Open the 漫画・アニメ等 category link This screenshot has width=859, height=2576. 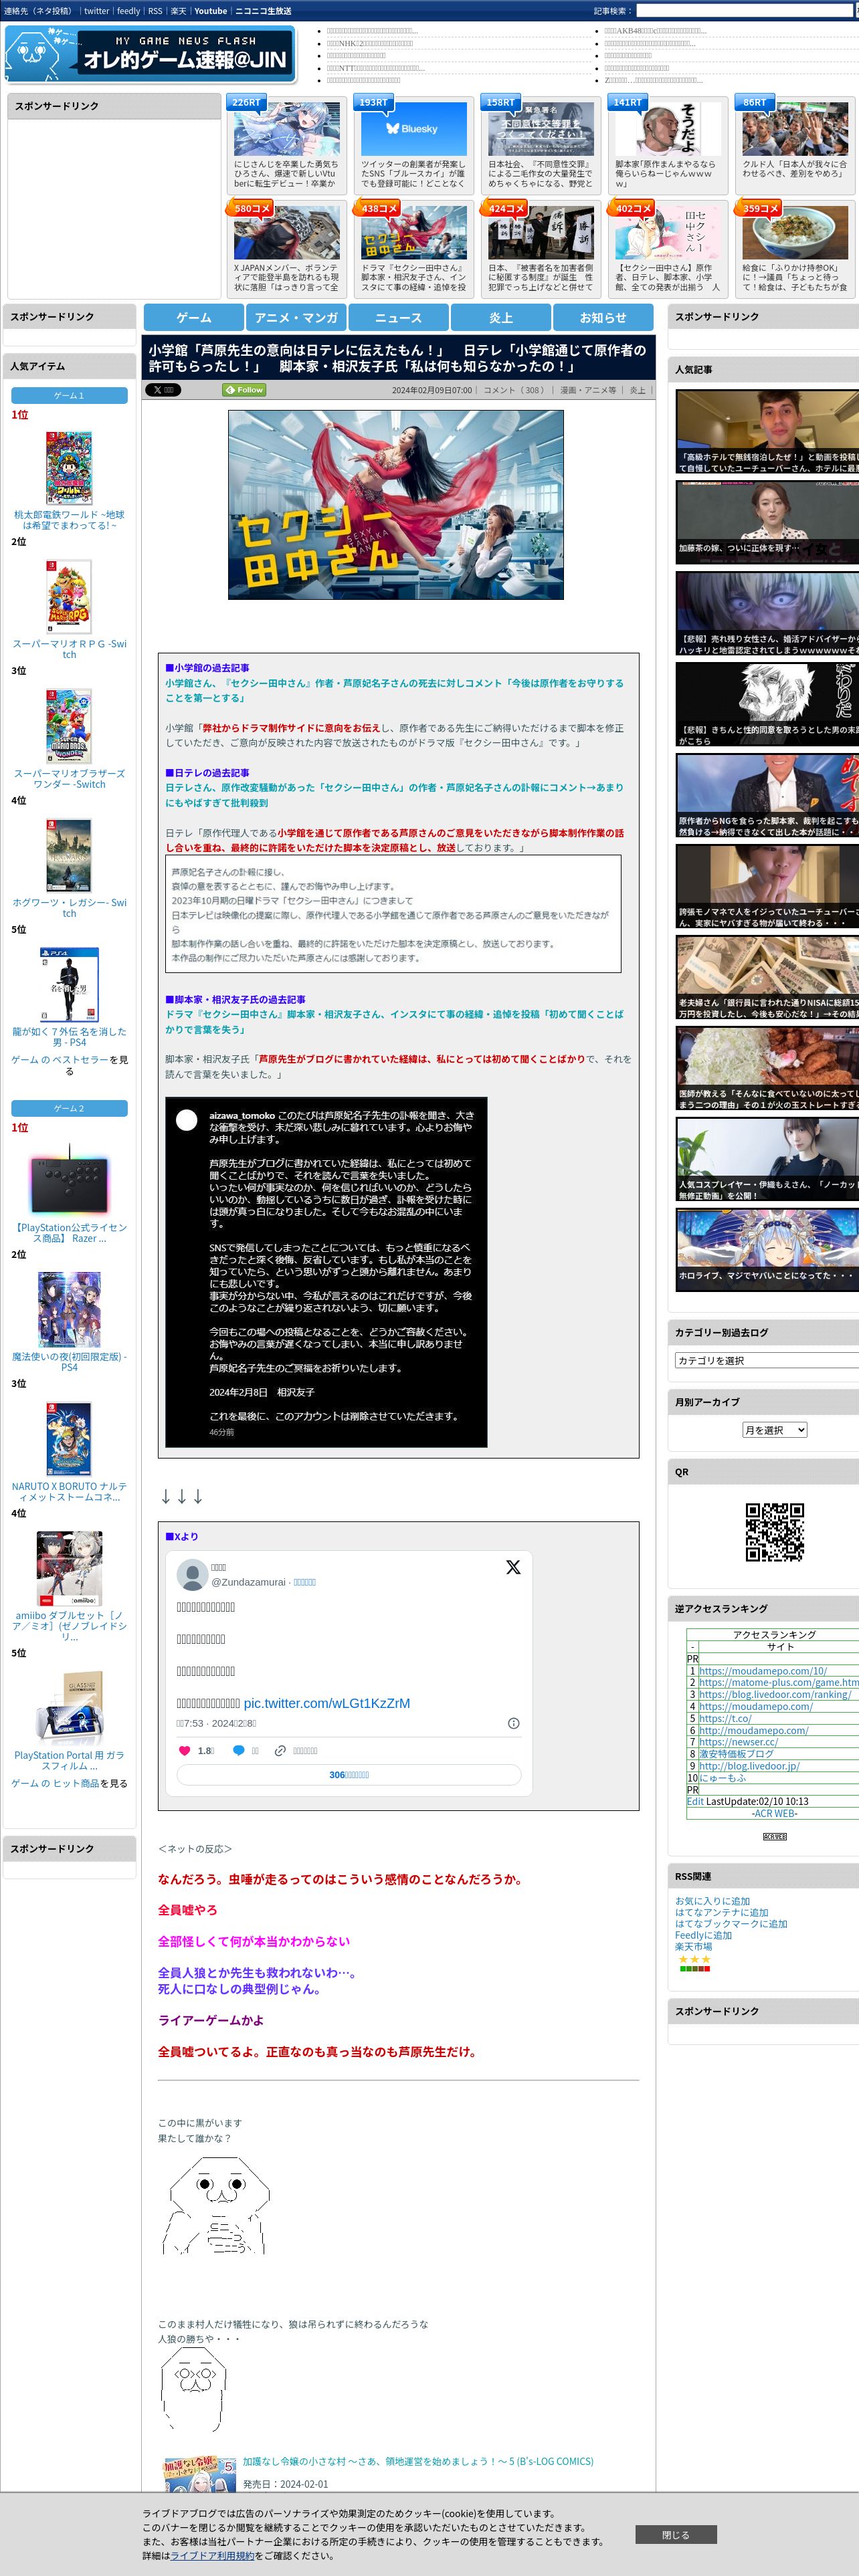coord(588,390)
